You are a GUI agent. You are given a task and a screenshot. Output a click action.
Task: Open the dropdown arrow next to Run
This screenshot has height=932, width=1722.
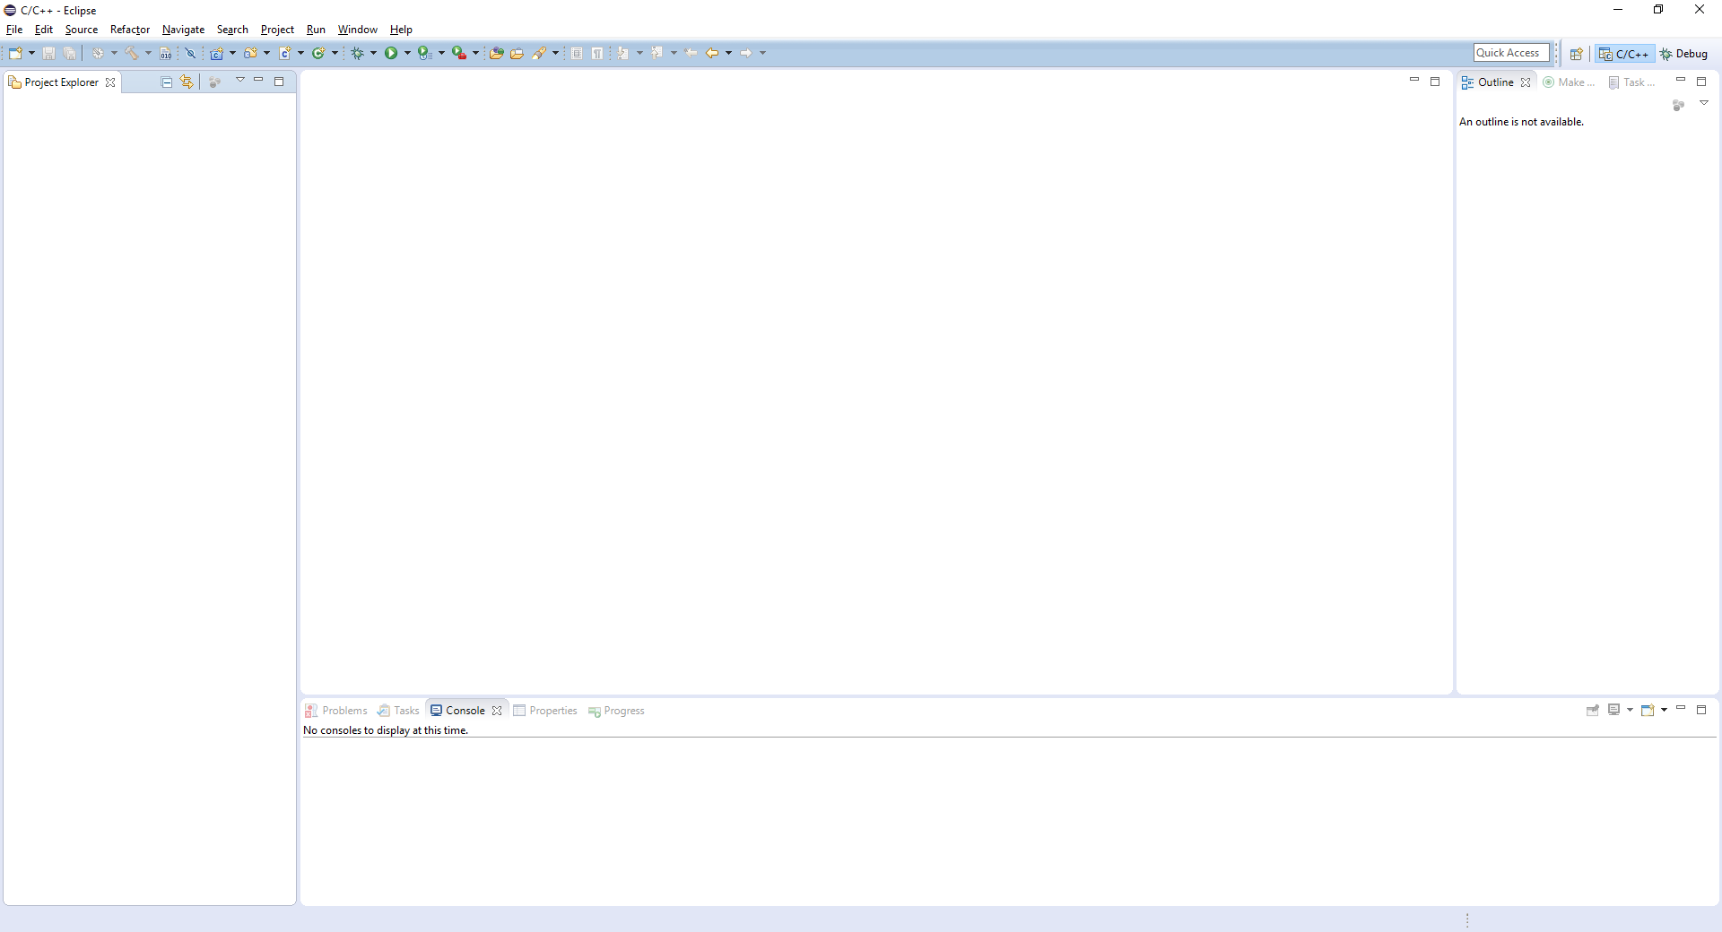[407, 54]
